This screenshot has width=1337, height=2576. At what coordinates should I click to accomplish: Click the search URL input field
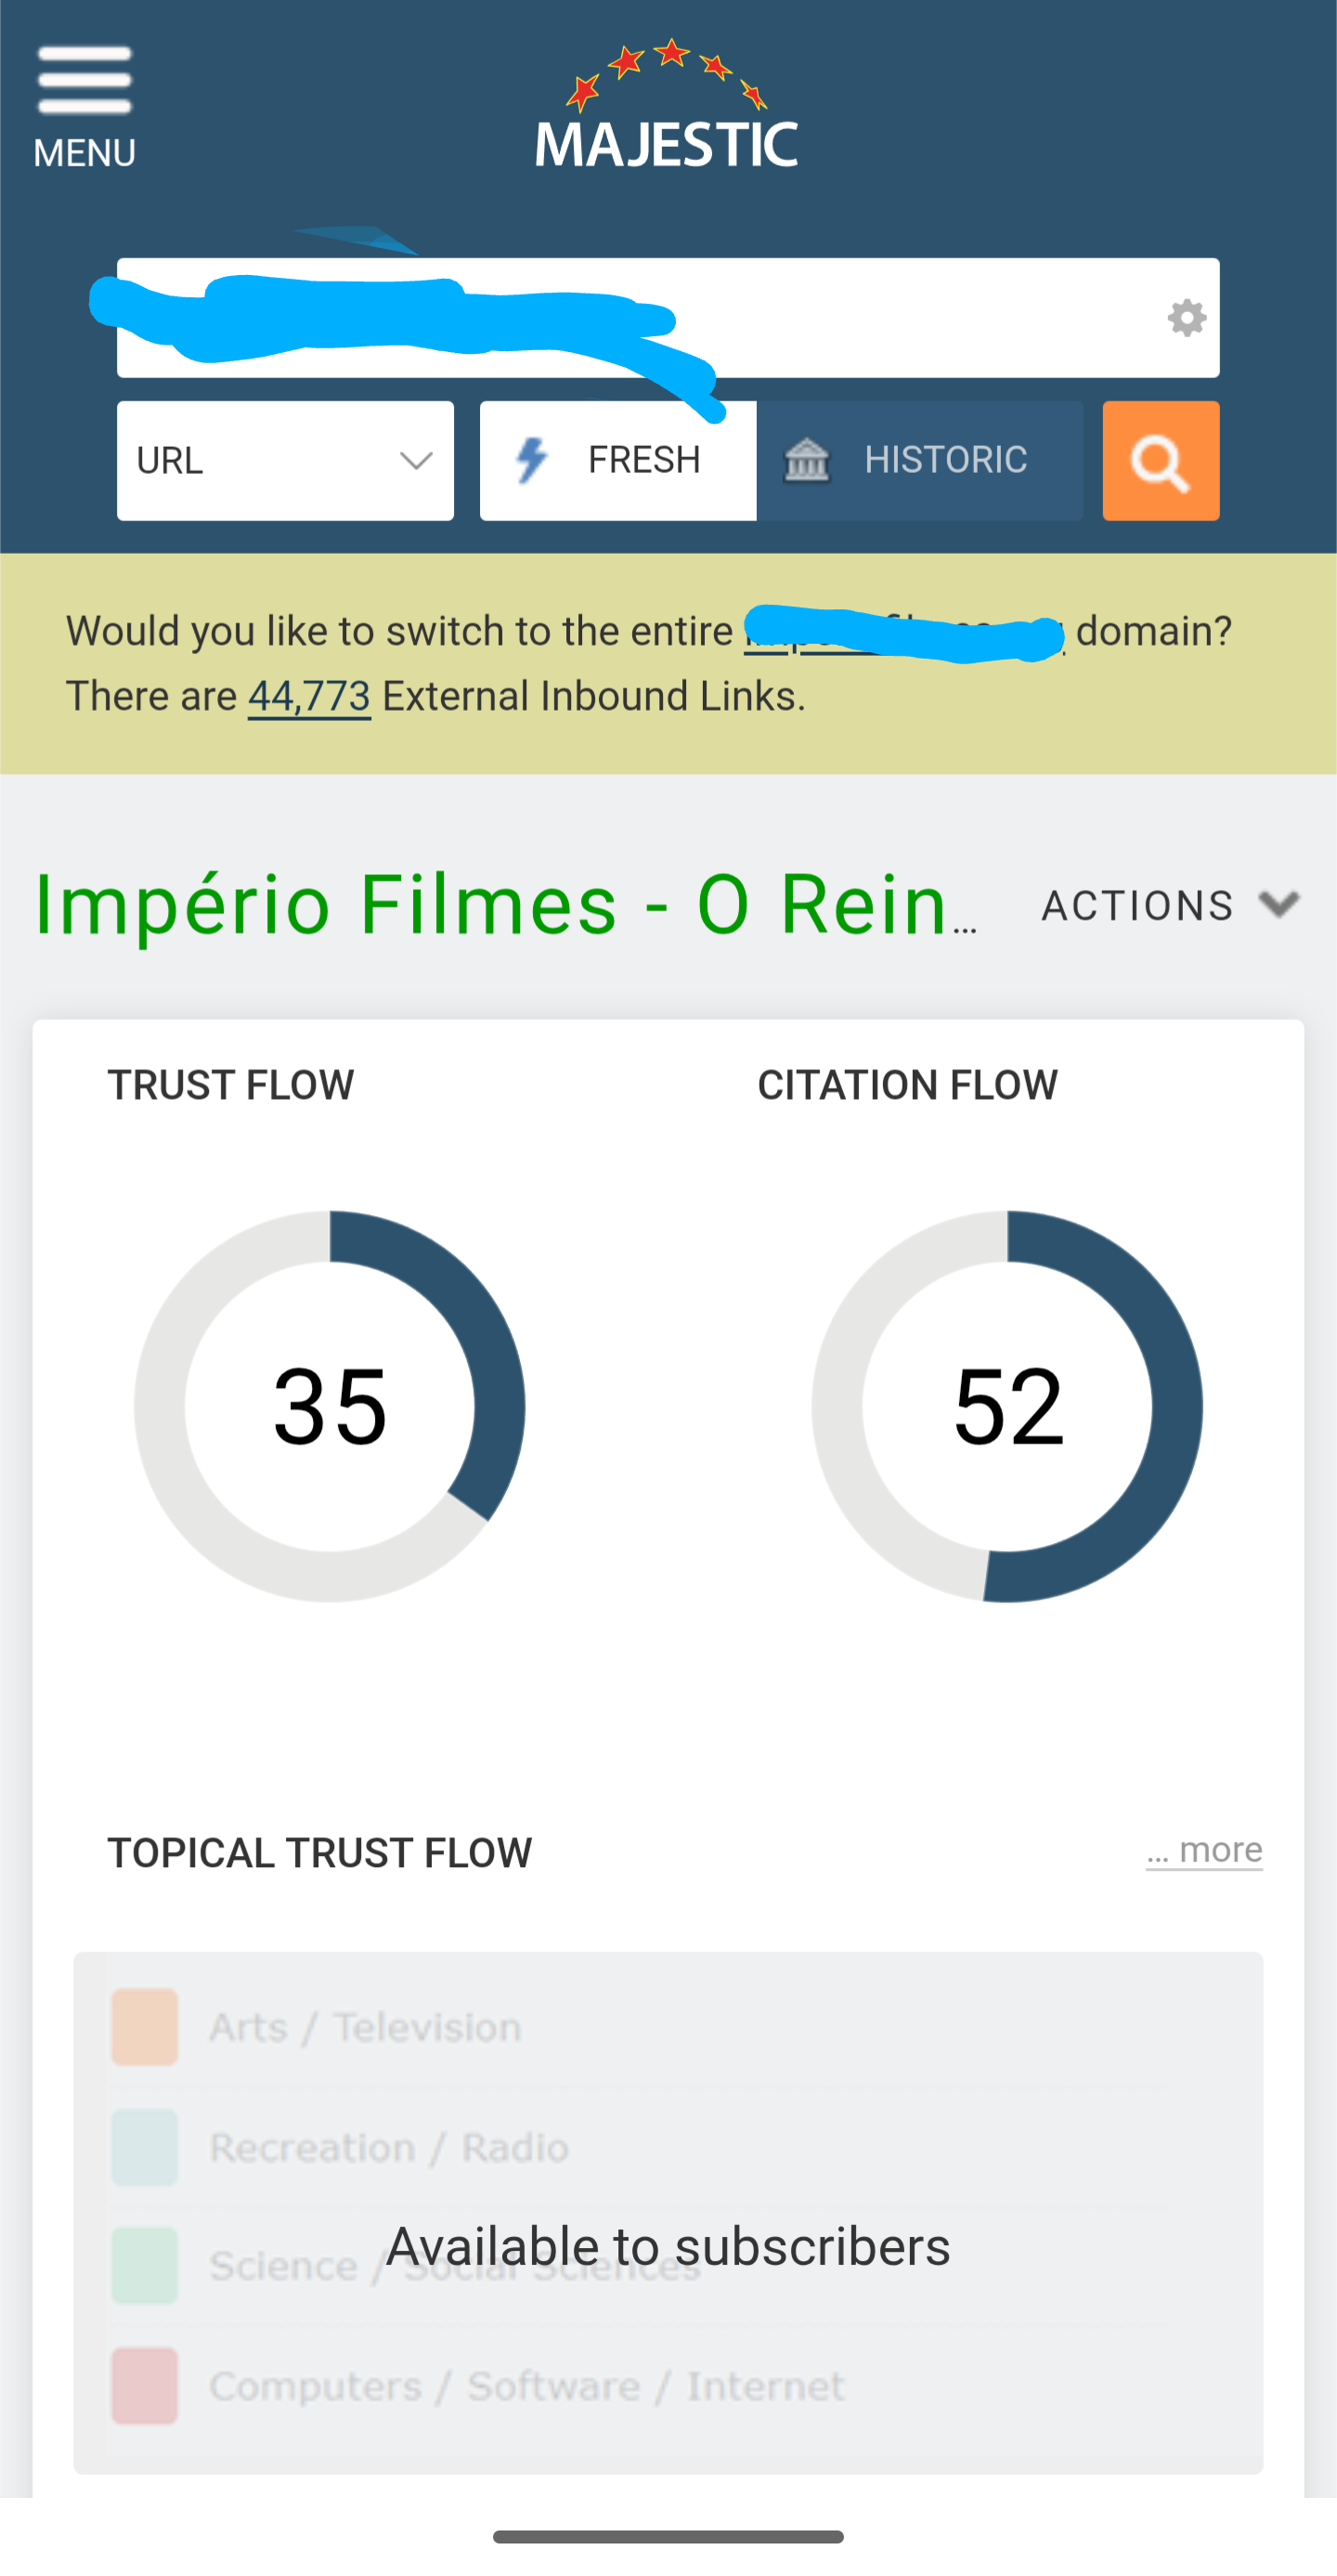pos(900,318)
